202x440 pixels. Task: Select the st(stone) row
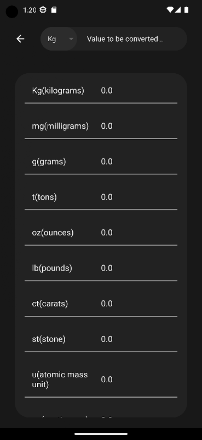pos(101,339)
